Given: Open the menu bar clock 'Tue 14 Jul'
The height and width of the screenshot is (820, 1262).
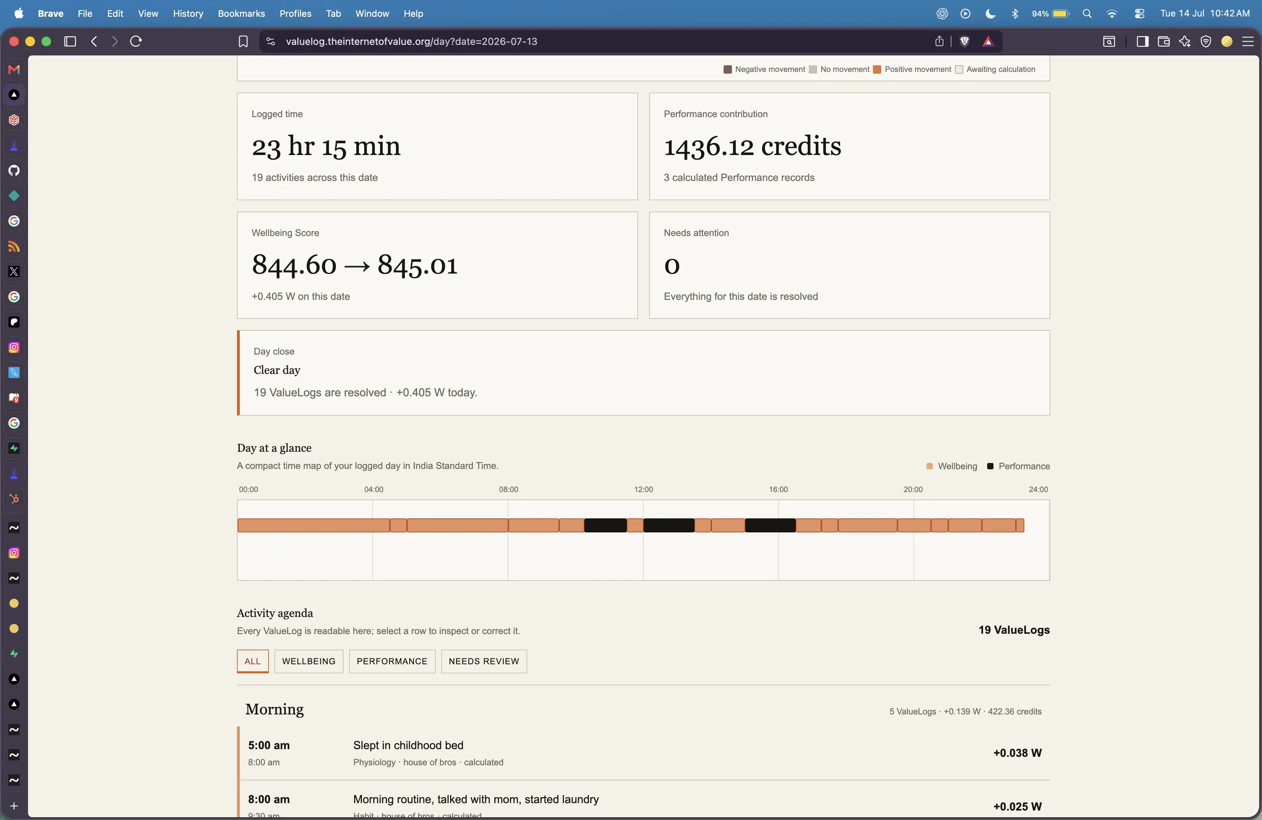Looking at the screenshot, I should 1205,14.
